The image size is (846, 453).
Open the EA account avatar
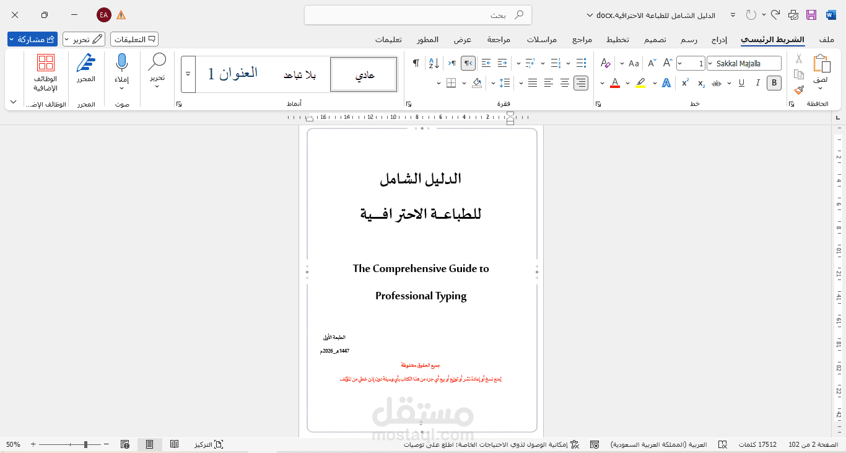tap(104, 15)
